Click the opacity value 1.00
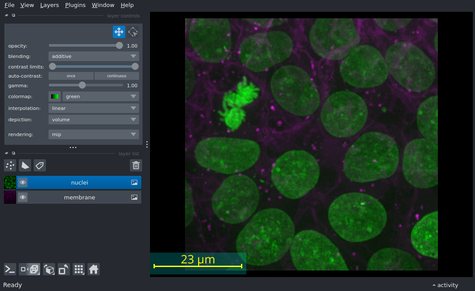475x291 pixels. 132,46
